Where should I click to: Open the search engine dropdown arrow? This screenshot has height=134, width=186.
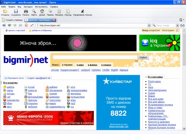click(x=177, y=25)
